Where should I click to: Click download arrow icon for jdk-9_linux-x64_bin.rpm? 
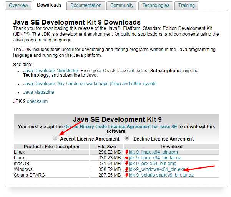point(126,152)
